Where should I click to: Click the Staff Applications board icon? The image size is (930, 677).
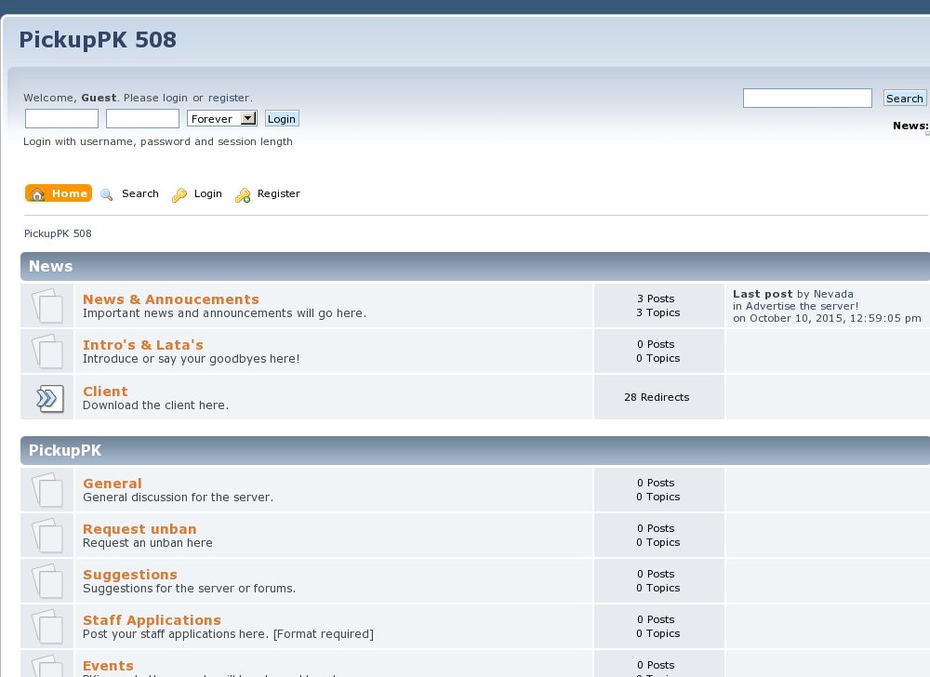point(47,626)
